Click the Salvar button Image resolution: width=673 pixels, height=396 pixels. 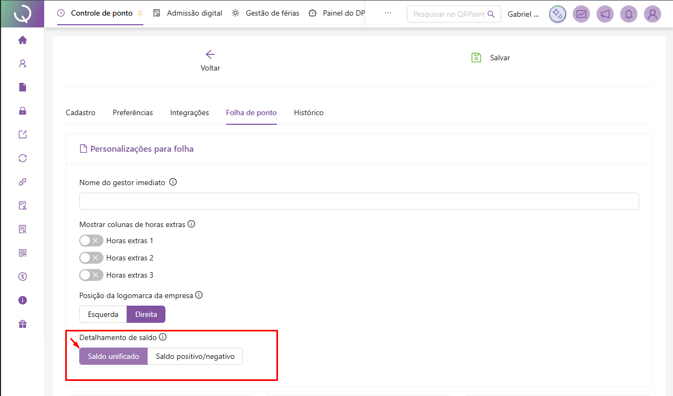pyautogui.click(x=490, y=58)
